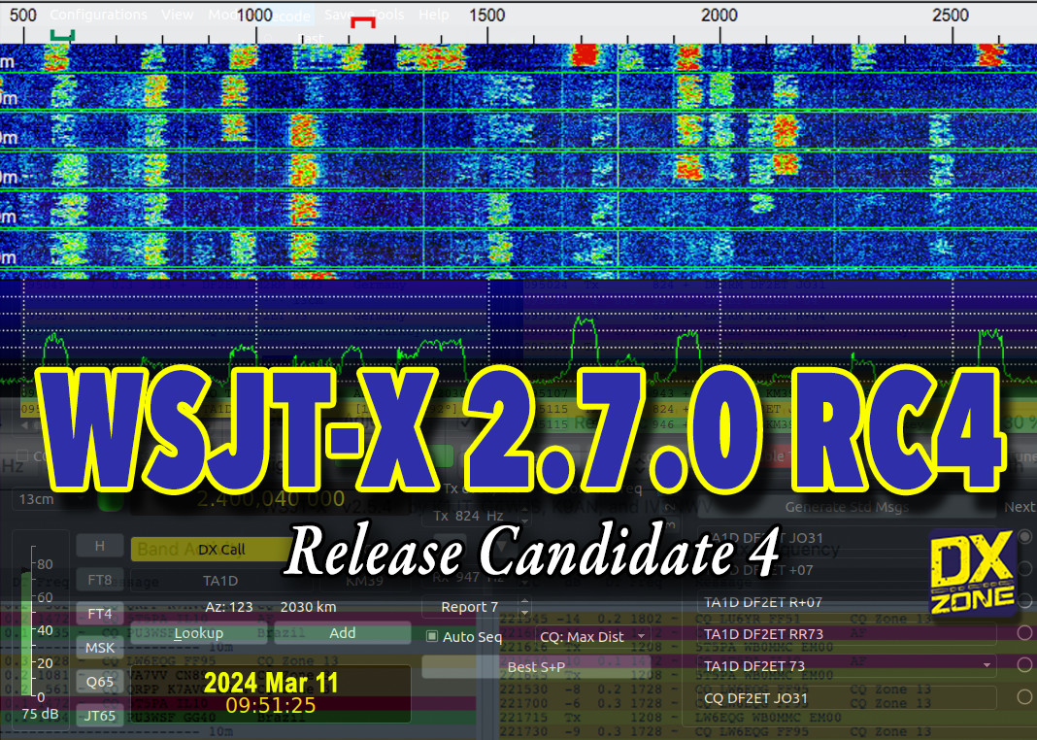Toggle the Auto Seq checkbox
The width and height of the screenshot is (1037, 740).
pos(430,635)
